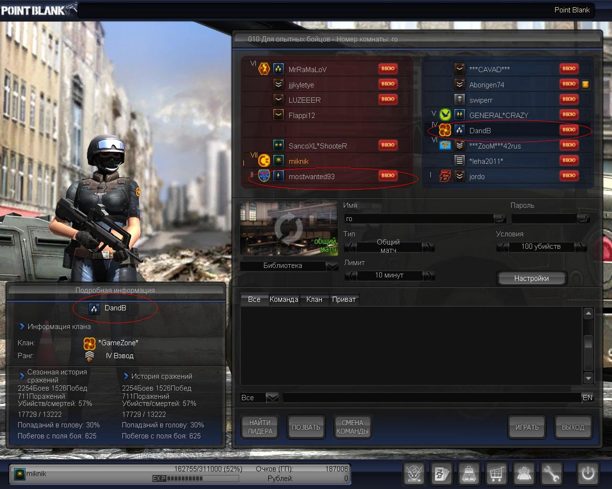Viewport: 612px width, 489px height.
Task: Click the Пароль password input field
Action: pos(544,219)
